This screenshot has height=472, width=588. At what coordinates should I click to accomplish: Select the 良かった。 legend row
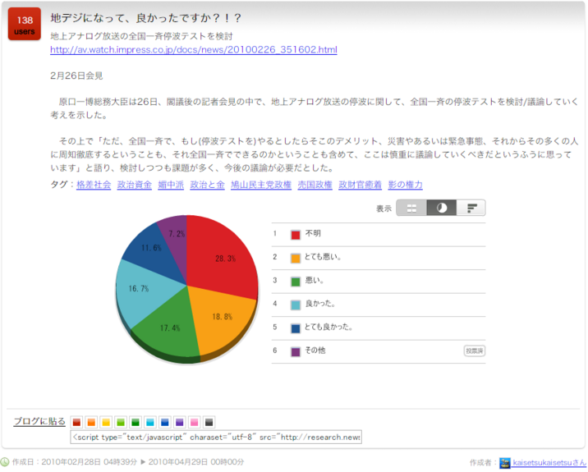379,305
